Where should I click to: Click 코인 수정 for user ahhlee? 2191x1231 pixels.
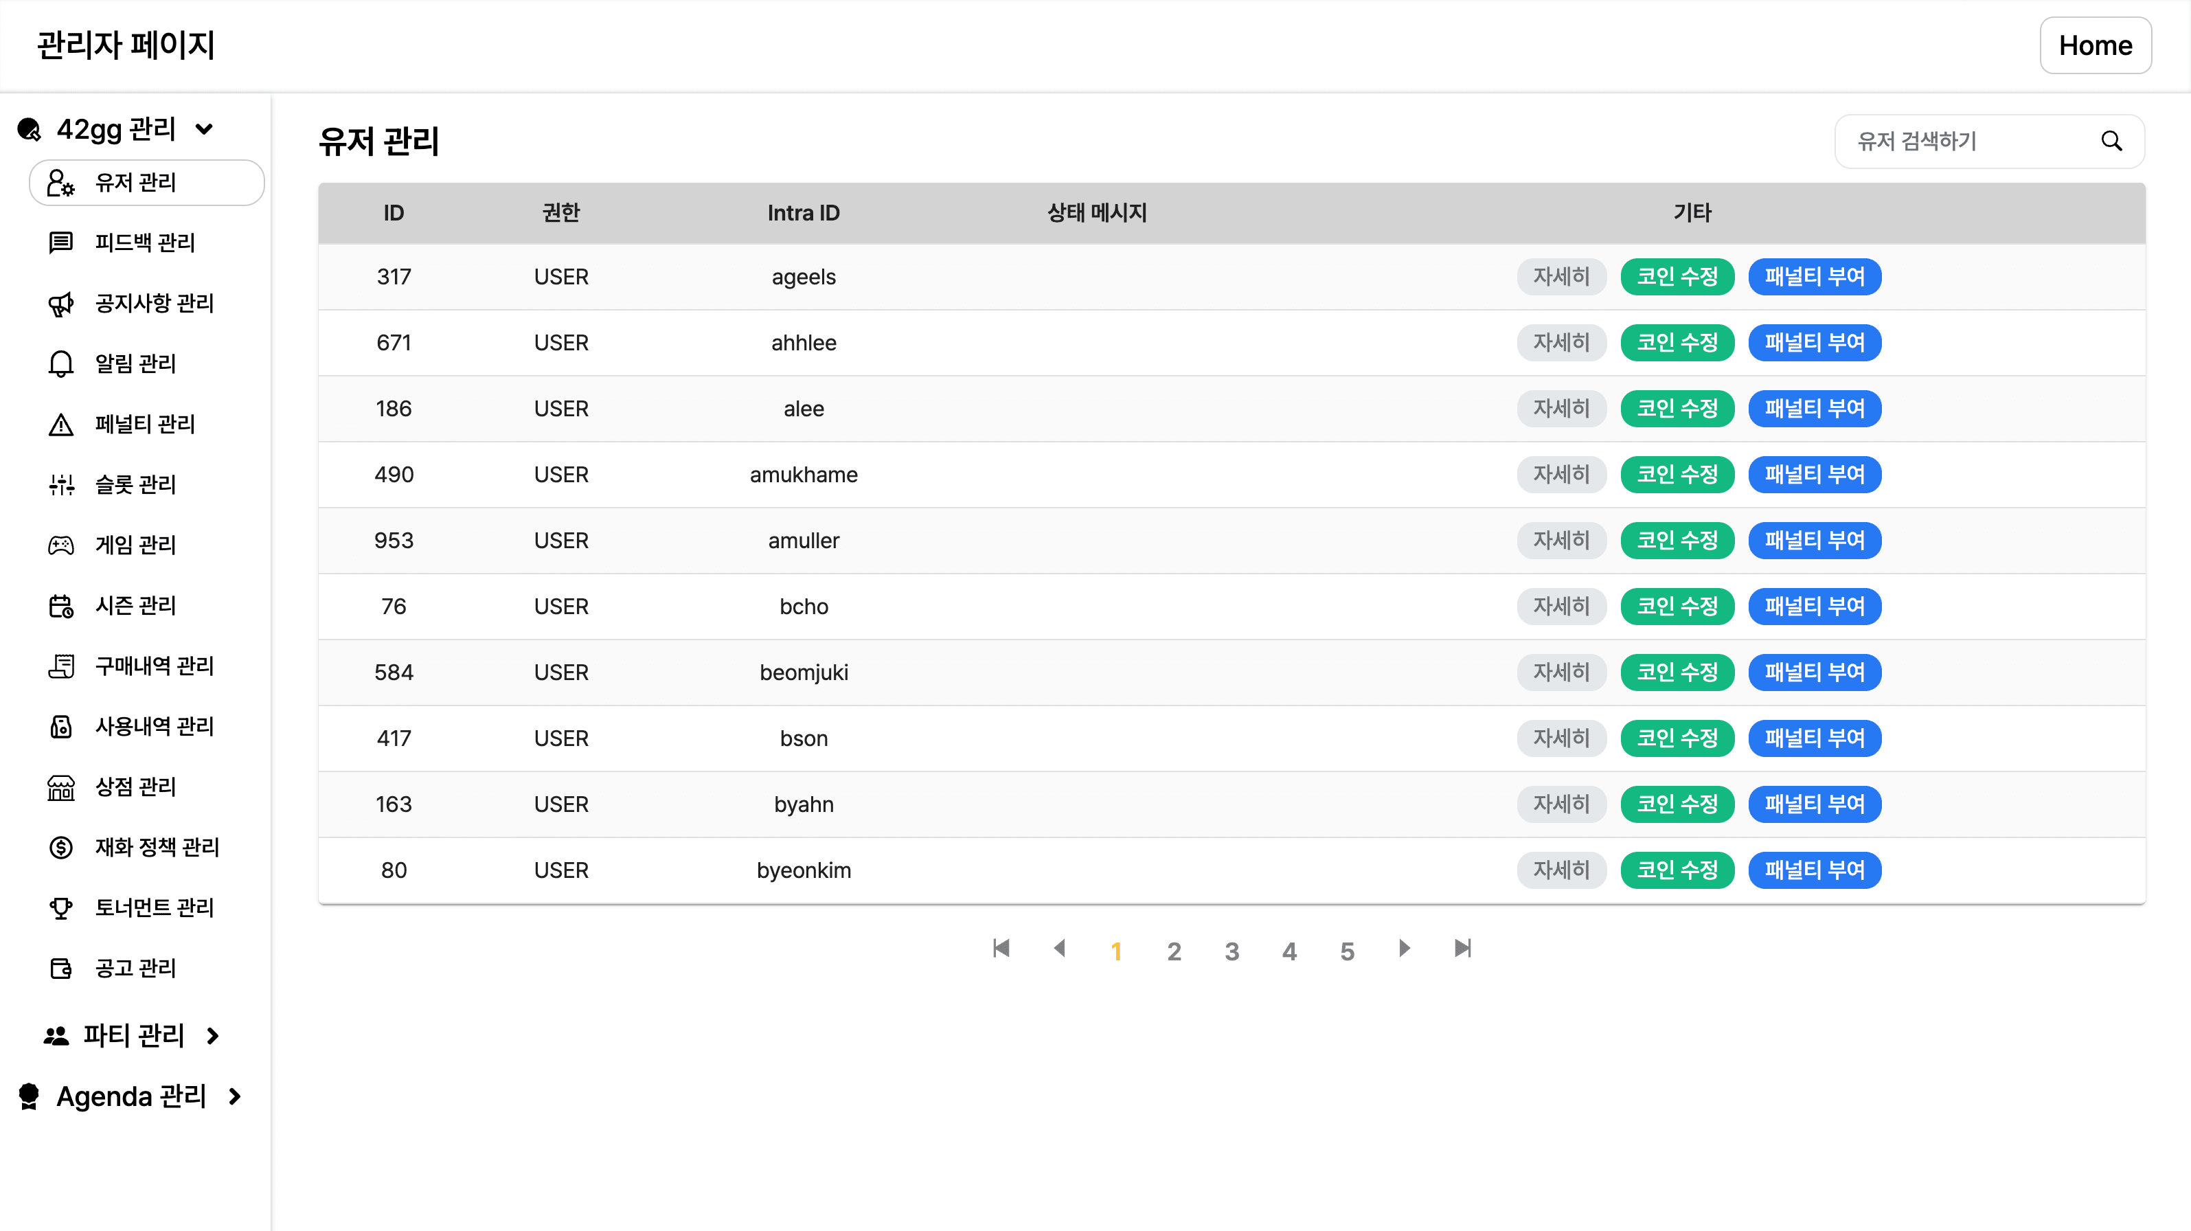click(1677, 343)
